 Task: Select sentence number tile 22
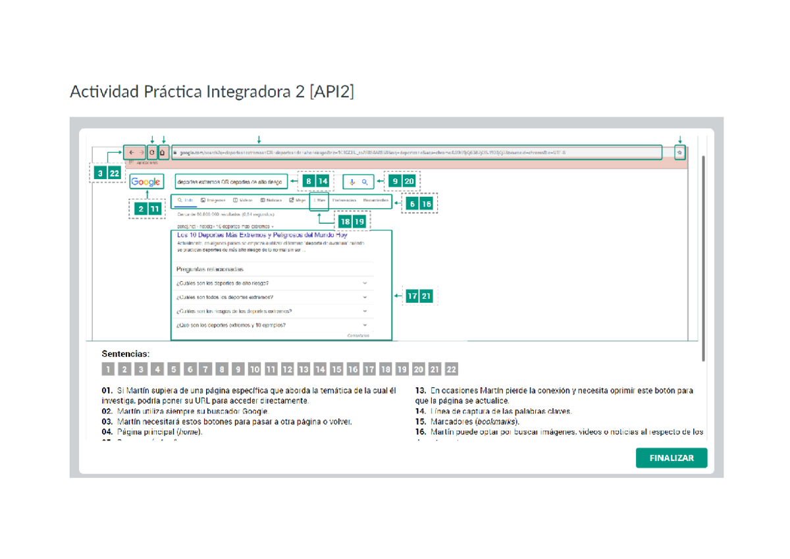point(451,369)
